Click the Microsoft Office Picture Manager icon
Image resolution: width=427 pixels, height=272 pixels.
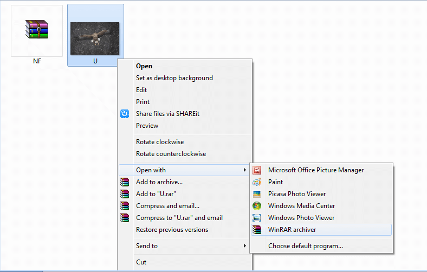pos(257,170)
